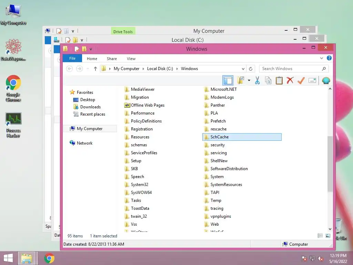
Task: Click the Copy icon in toolbar
Action: click(x=268, y=80)
